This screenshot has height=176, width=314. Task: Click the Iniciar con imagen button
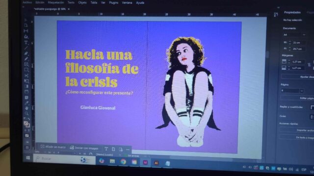pyautogui.click(x=84, y=148)
